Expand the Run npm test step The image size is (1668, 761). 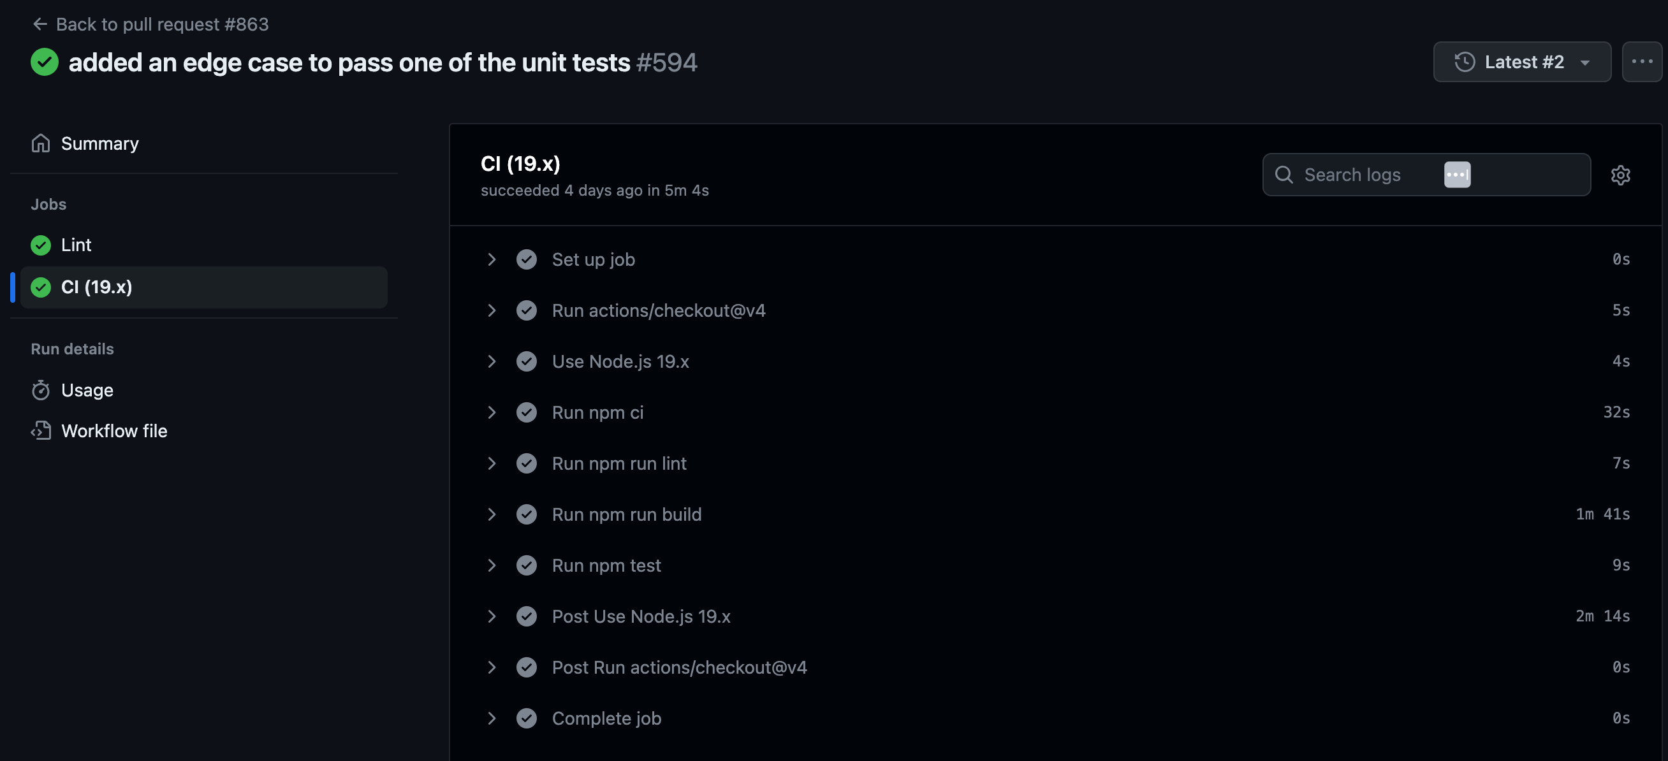coord(492,565)
